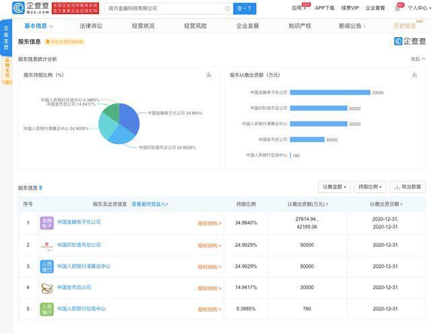Click the 34.8640% share cell
Image resolution: width=431 pixels, height=333 pixels.
tap(246, 223)
